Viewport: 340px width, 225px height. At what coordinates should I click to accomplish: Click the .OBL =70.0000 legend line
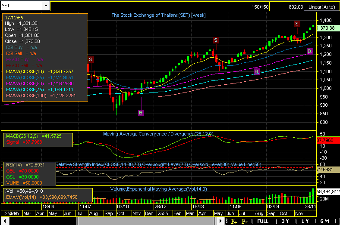pos(22,171)
